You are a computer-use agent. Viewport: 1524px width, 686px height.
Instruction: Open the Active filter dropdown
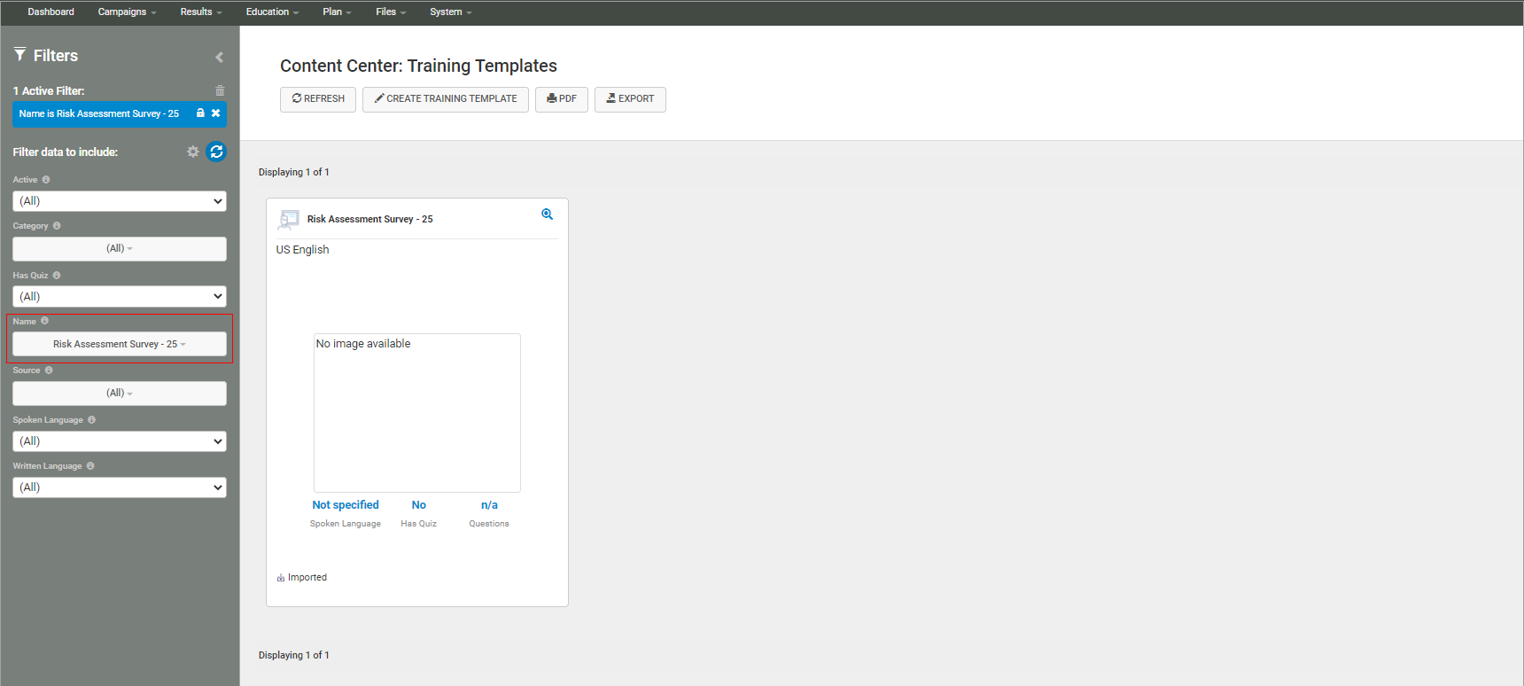point(120,201)
